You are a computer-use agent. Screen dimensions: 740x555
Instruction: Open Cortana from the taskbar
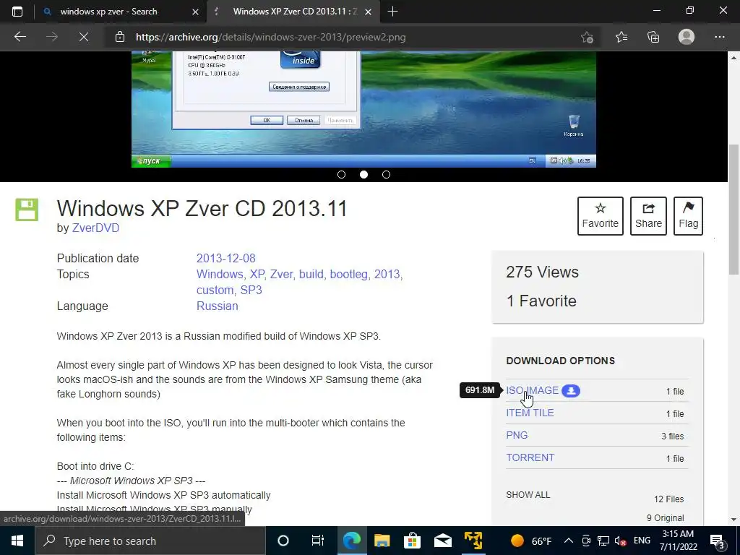coord(283,541)
